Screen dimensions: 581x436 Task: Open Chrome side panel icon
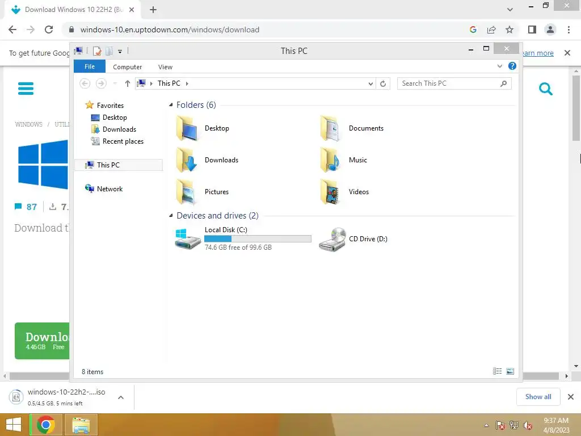tap(532, 30)
